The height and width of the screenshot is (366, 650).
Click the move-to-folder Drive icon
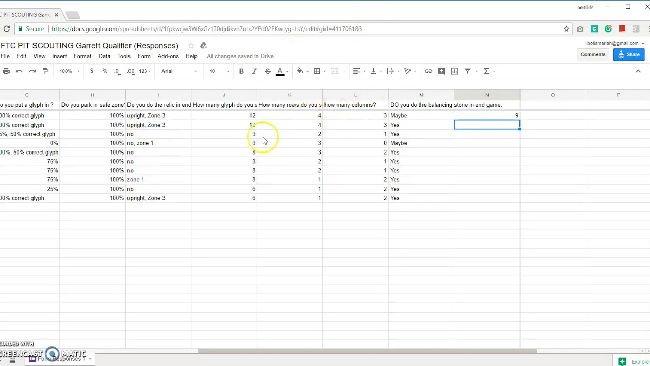(x=203, y=46)
